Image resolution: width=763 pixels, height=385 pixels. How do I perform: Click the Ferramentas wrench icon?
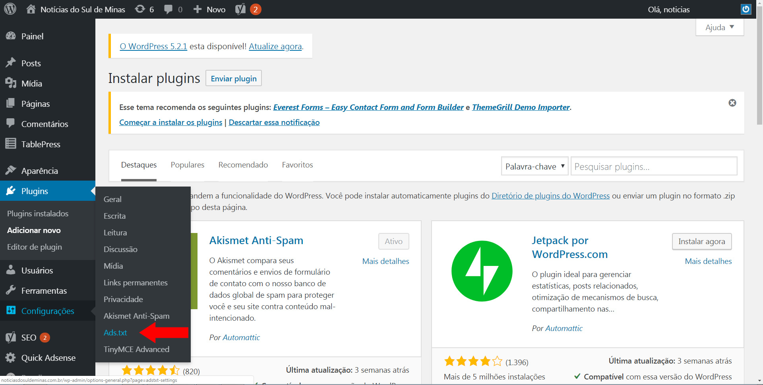click(11, 291)
